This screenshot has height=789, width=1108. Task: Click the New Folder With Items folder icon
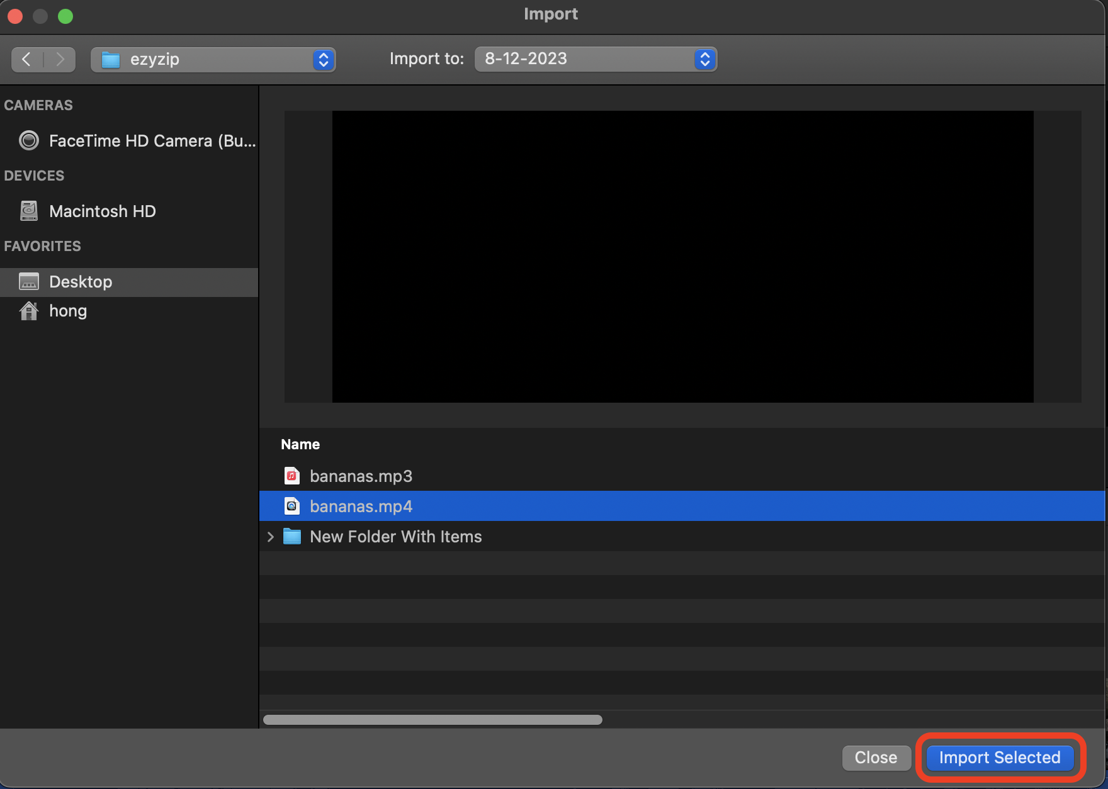pyautogui.click(x=292, y=536)
